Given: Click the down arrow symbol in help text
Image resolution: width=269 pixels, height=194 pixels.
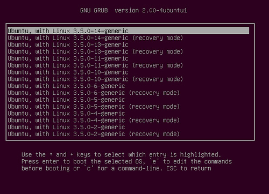Looking at the screenshot, I should click(x=72, y=154).
